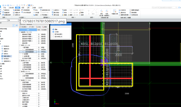Enable the 显示详细公式 checkbox
Image resolution: width=181 pixels, height=107 pixels.
pyautogui.click(x=53, y=37)
